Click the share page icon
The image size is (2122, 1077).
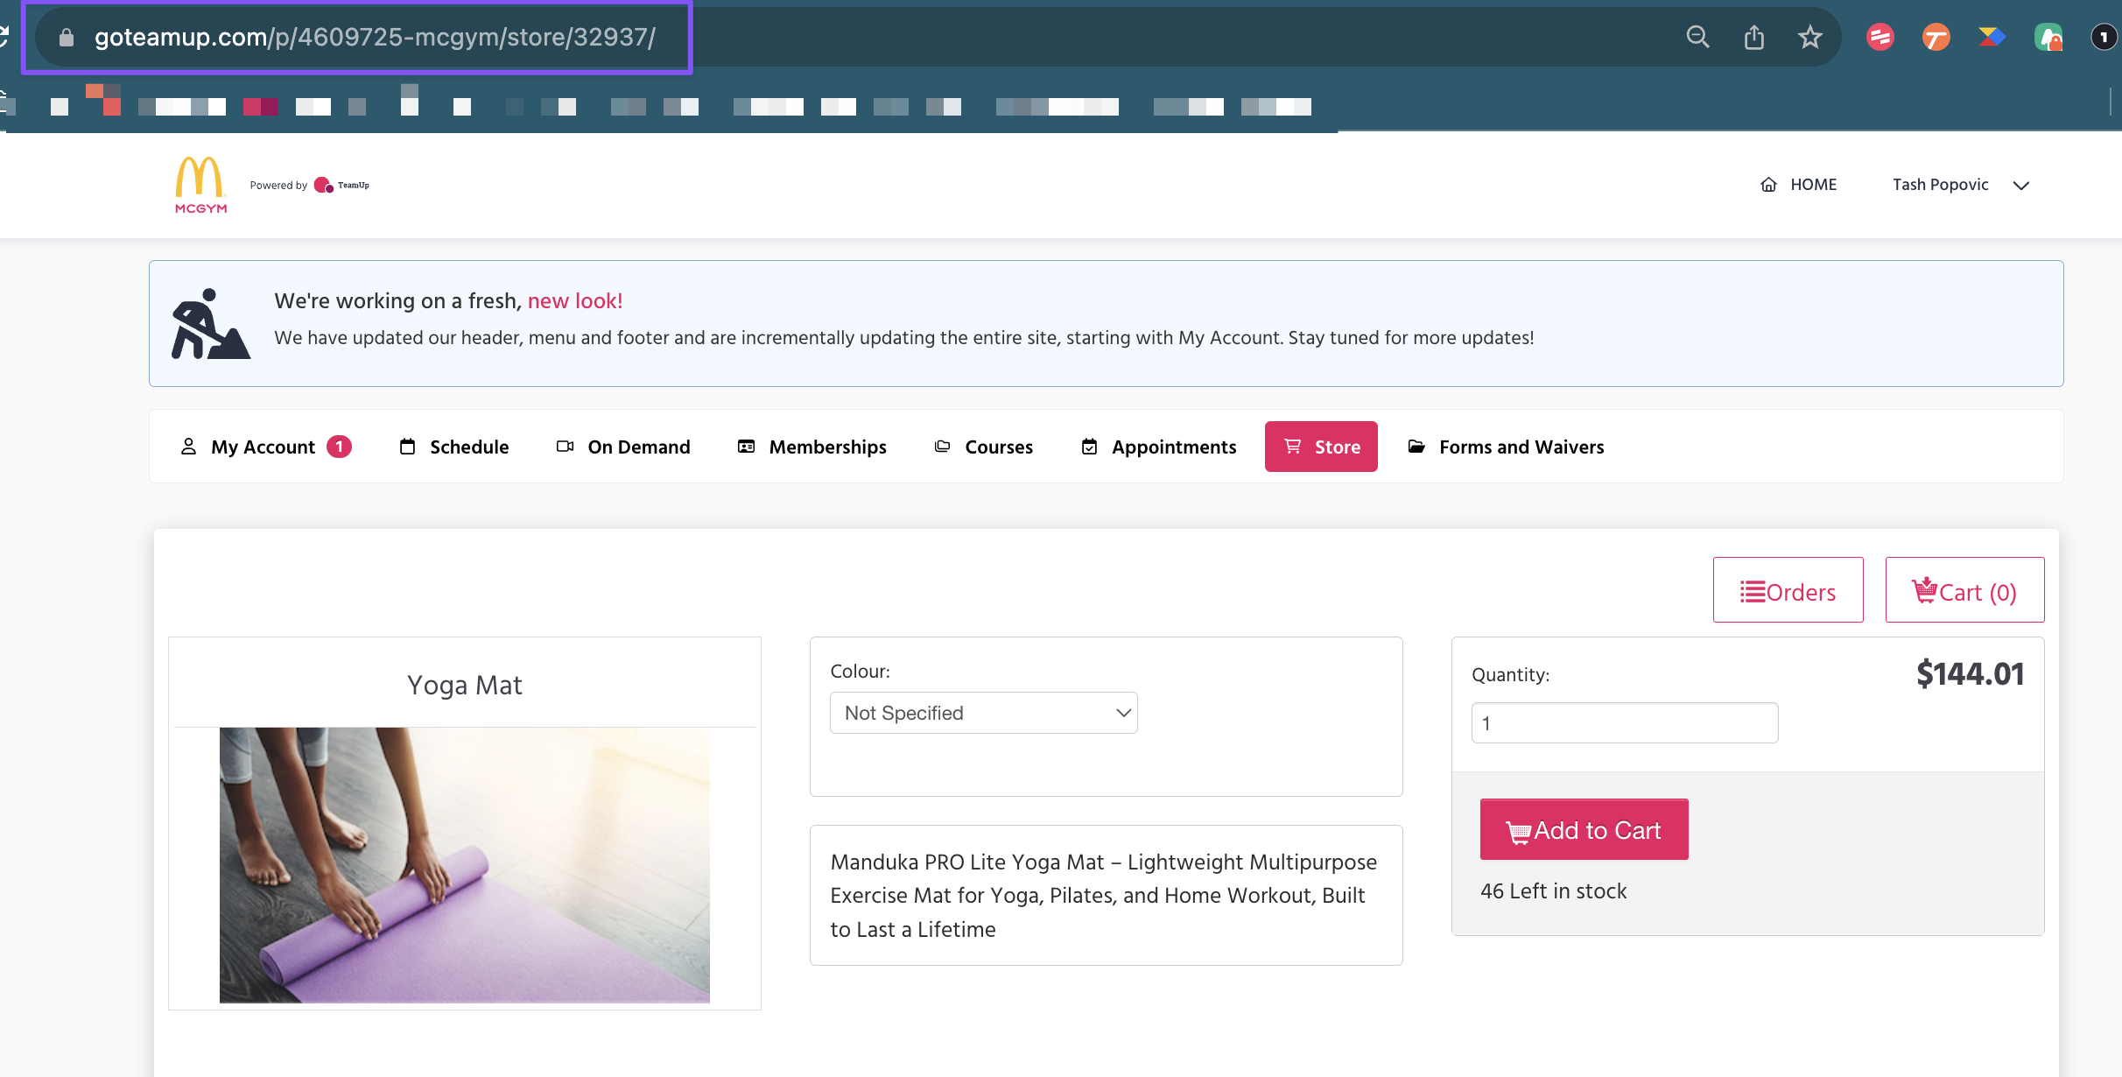[x=1753, y=37]
